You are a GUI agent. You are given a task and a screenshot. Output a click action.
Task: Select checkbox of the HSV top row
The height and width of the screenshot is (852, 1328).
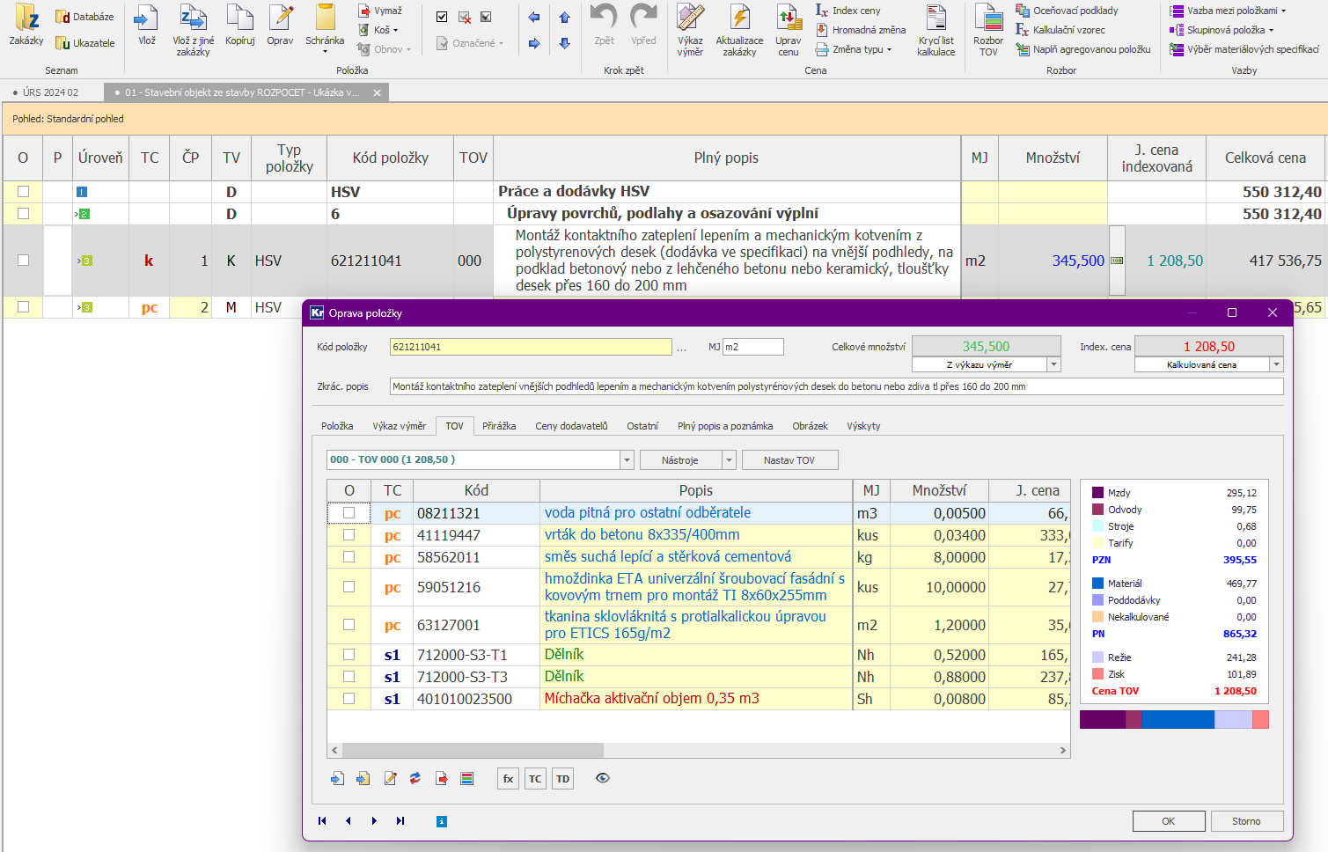[x=24, y=192]
